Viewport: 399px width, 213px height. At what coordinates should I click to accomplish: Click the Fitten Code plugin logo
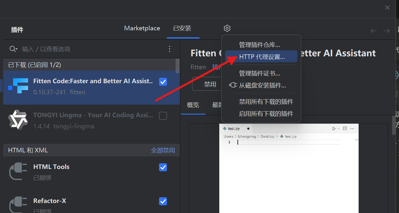(x=18, y=85)
